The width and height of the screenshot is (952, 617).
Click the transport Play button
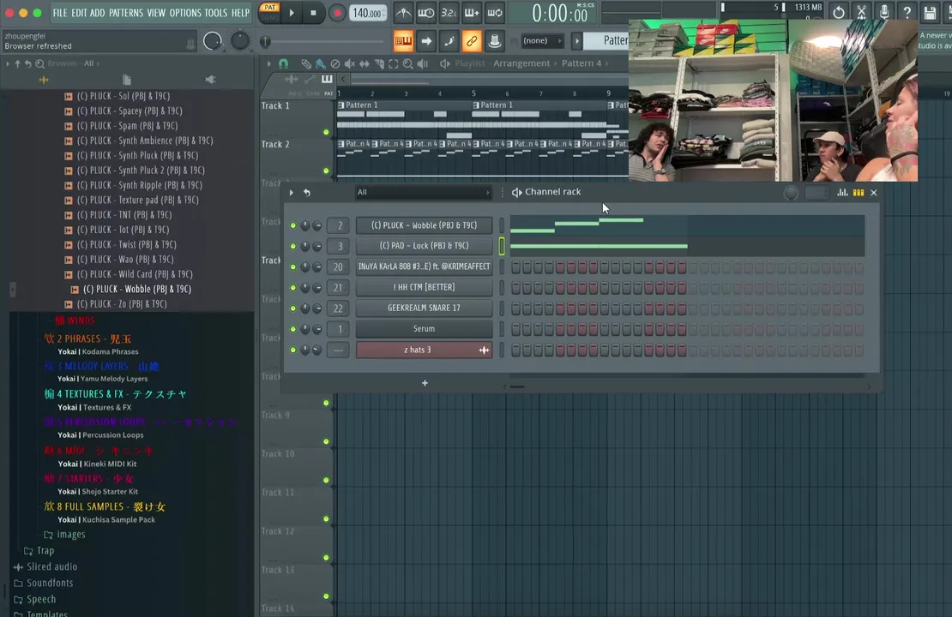tap(292, 13)
